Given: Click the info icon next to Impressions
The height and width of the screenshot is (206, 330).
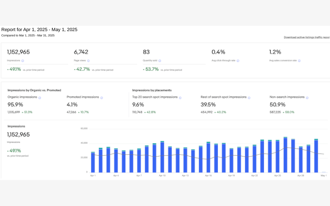Looking at the screenshot, I should (x=23, y=61).
